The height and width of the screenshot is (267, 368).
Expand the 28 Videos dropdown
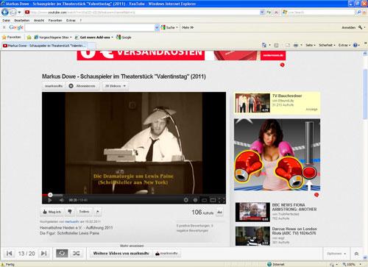(116, 86)
